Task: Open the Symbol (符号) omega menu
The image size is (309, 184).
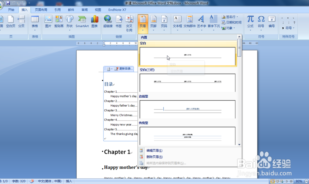Action: tap(261, 23)
